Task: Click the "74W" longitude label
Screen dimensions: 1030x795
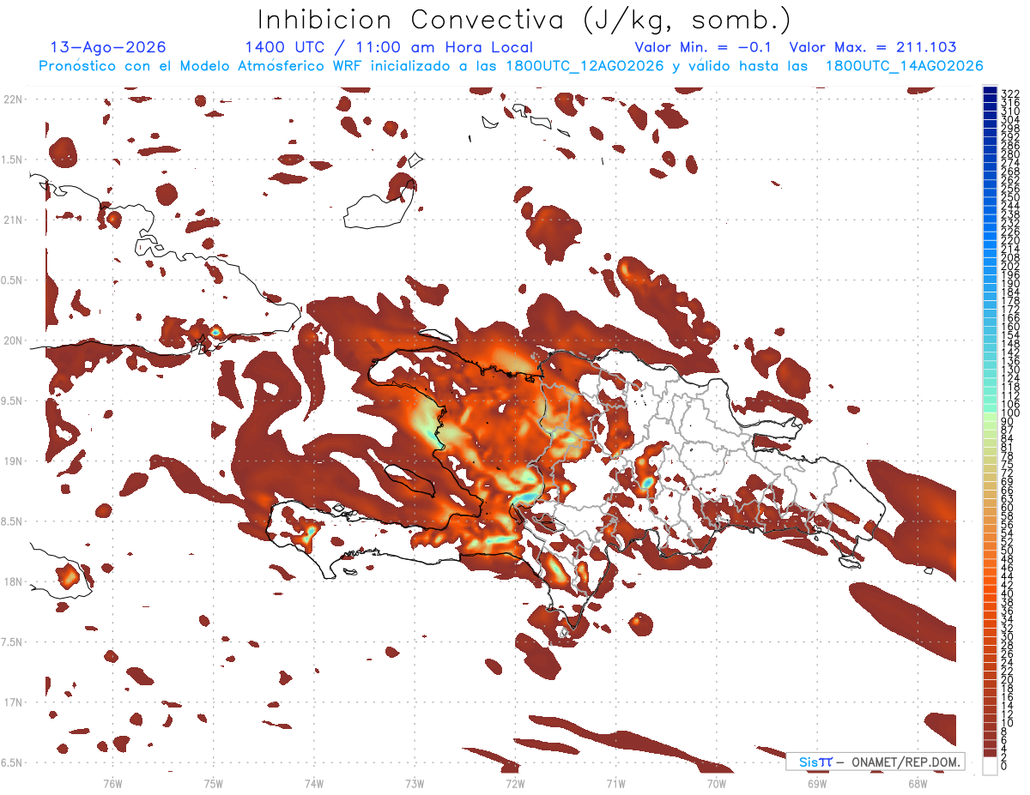Action: pyautogui.click(x=313, y=783)
